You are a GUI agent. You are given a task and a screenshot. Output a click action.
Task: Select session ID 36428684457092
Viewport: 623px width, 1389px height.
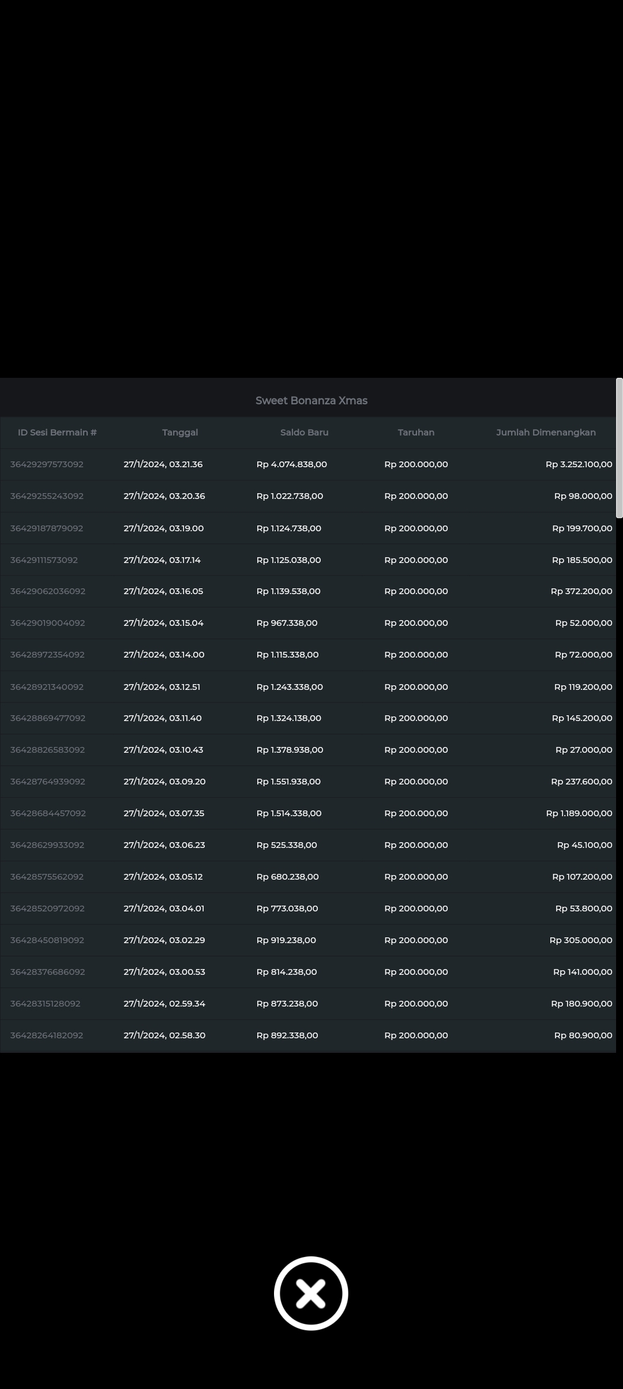coord(48,813)
